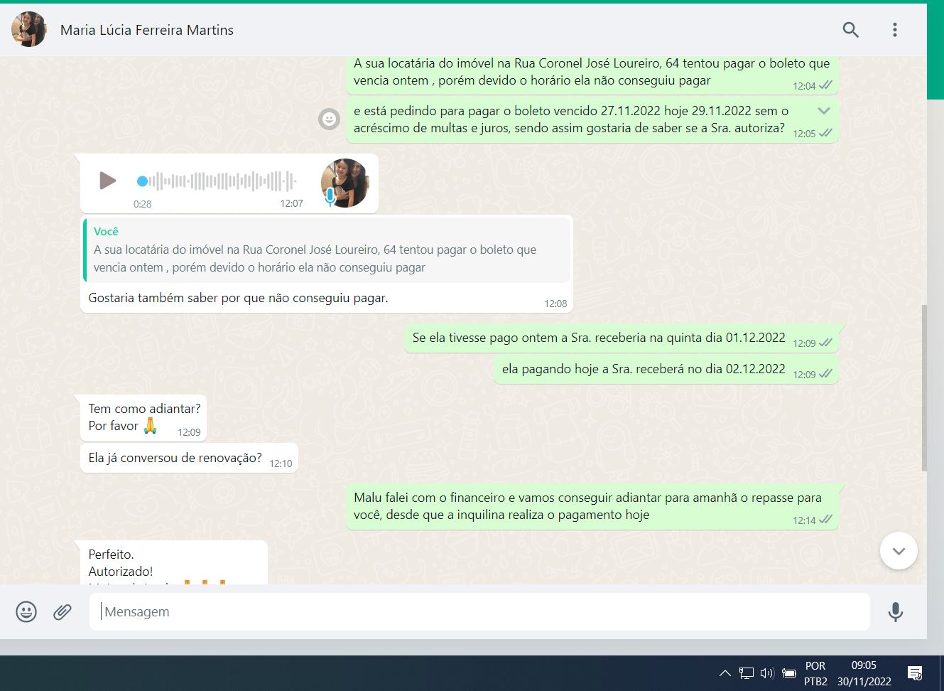This screenshot has width=944, height=691.
Task: Jump to the quoted 'Você' message
Action: pos(327,250)
